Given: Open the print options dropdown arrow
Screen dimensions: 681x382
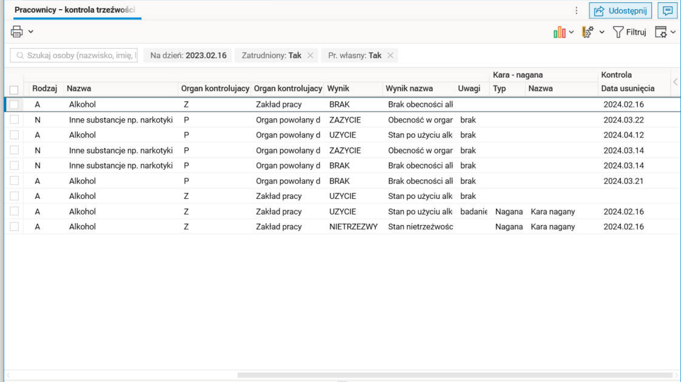Looking at the screenshot, I should click(x=31, y=32).
